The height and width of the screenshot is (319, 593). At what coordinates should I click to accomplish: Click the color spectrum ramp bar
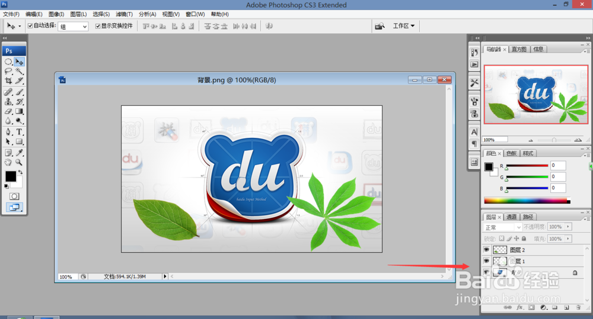(527, 201)
